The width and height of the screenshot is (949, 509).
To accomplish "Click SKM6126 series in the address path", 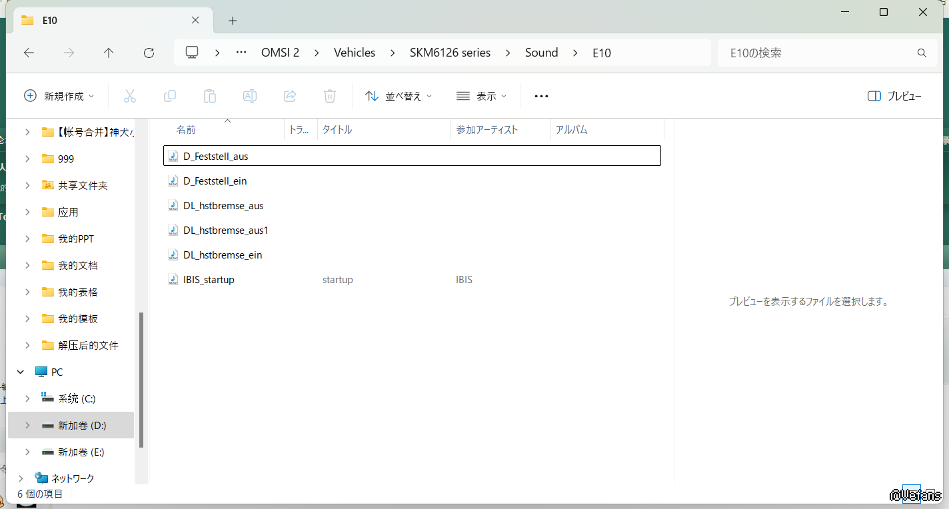I will (450, 53).
